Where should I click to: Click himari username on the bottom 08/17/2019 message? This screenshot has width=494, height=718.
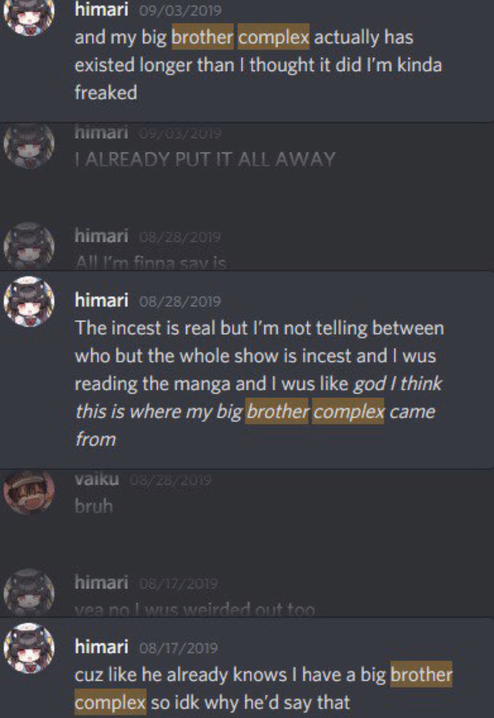[101, 647]
